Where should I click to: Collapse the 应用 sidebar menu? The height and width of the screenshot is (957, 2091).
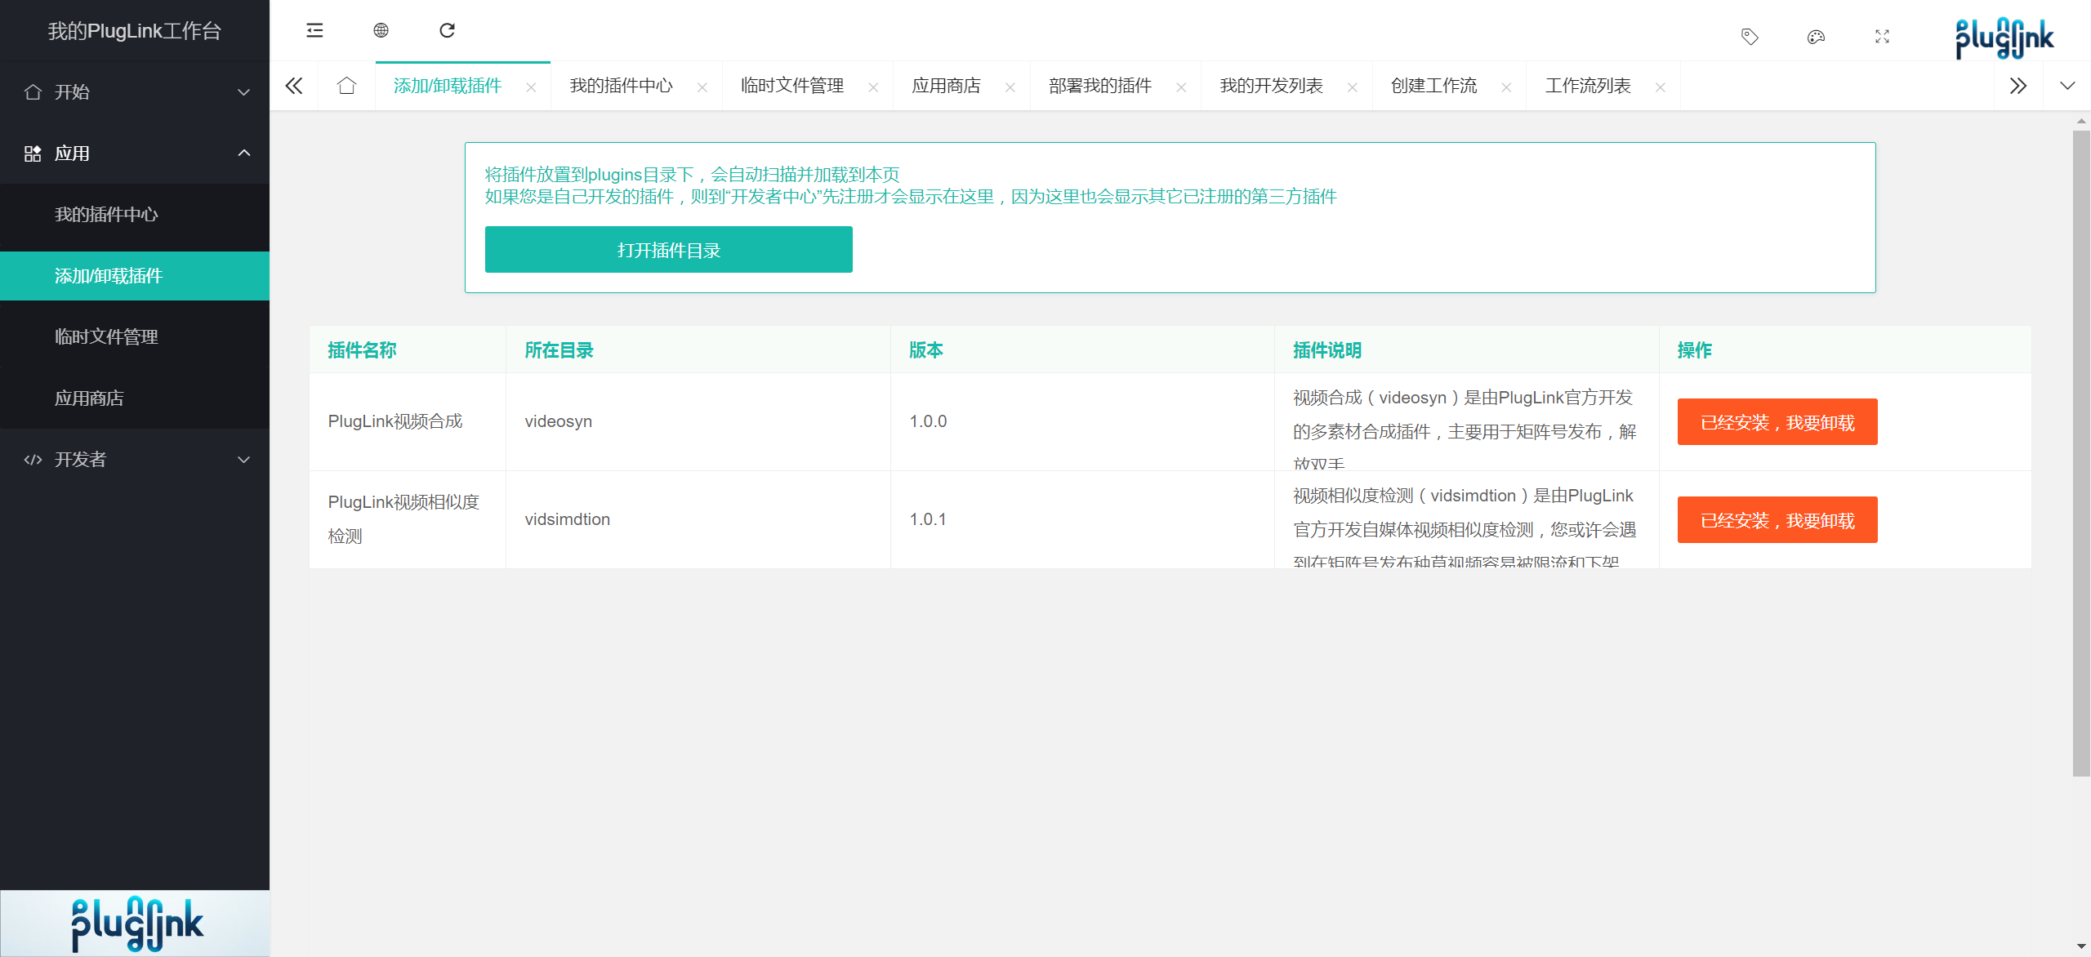pos(135,153)
